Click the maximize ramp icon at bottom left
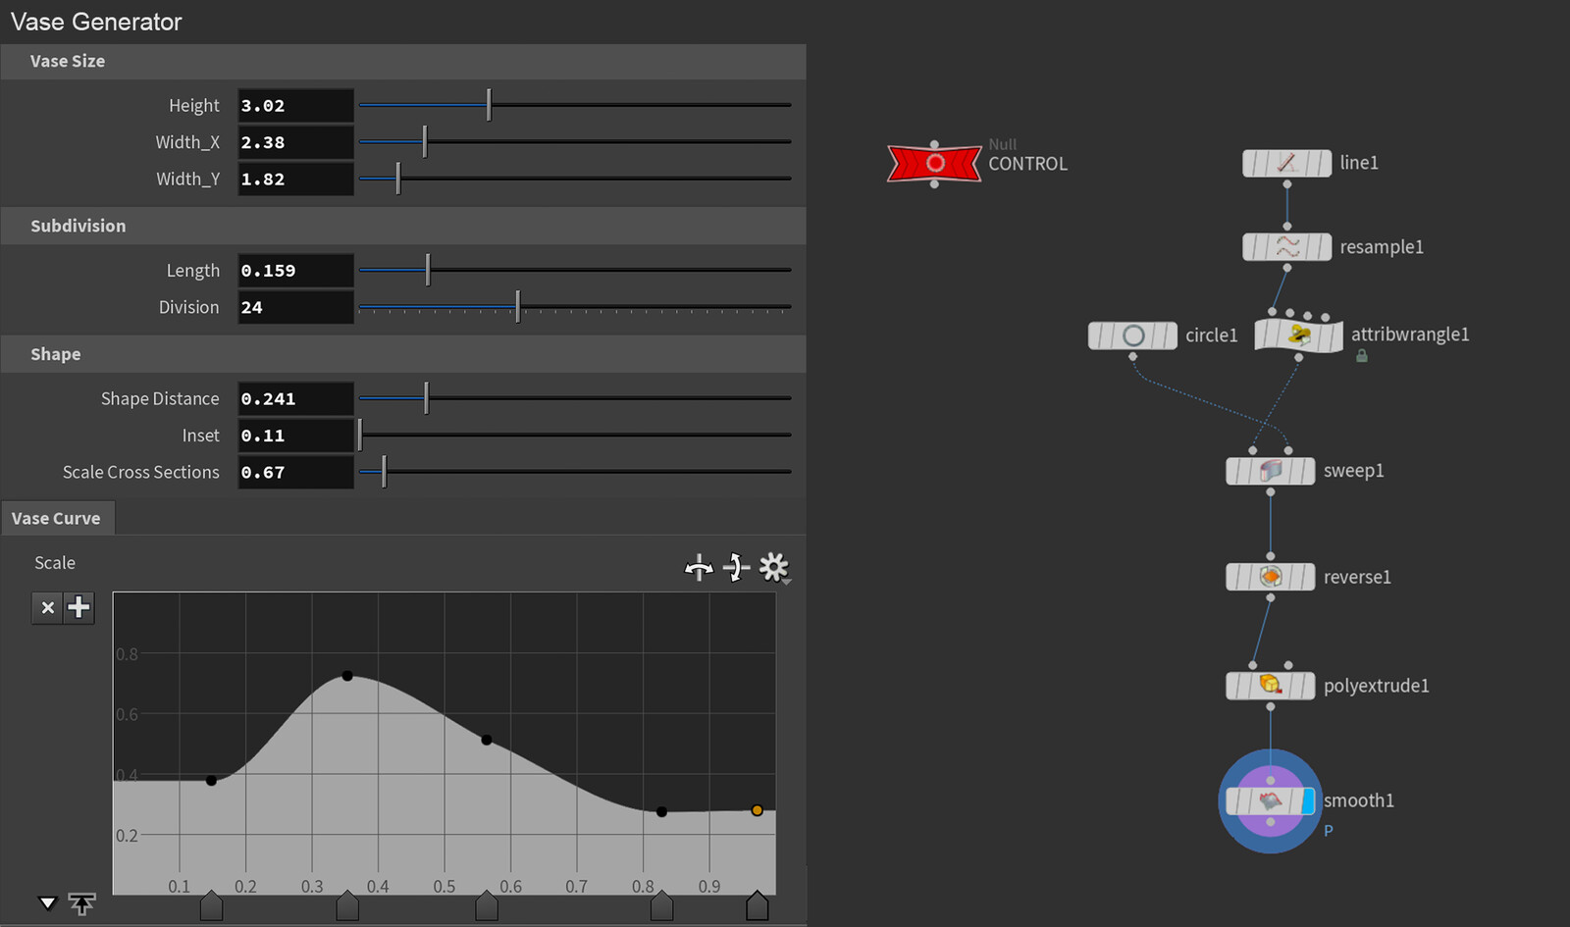This screenshot has height=927, width=1570. [x=82, y=903]
